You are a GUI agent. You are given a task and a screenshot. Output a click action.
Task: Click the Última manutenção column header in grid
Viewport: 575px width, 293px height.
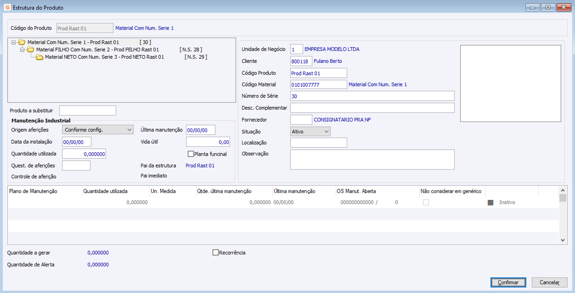pos(303,191)
